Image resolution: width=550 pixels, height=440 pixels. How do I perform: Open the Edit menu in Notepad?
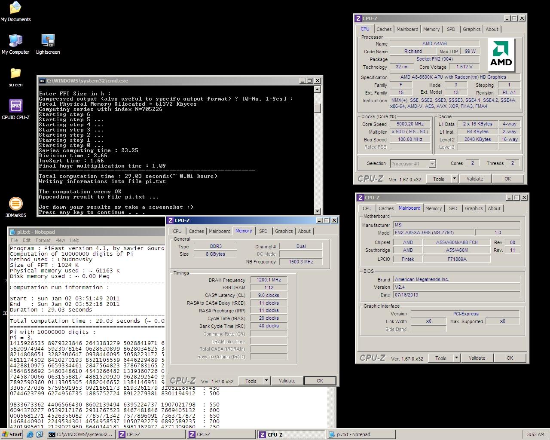[x=27, y=240]
